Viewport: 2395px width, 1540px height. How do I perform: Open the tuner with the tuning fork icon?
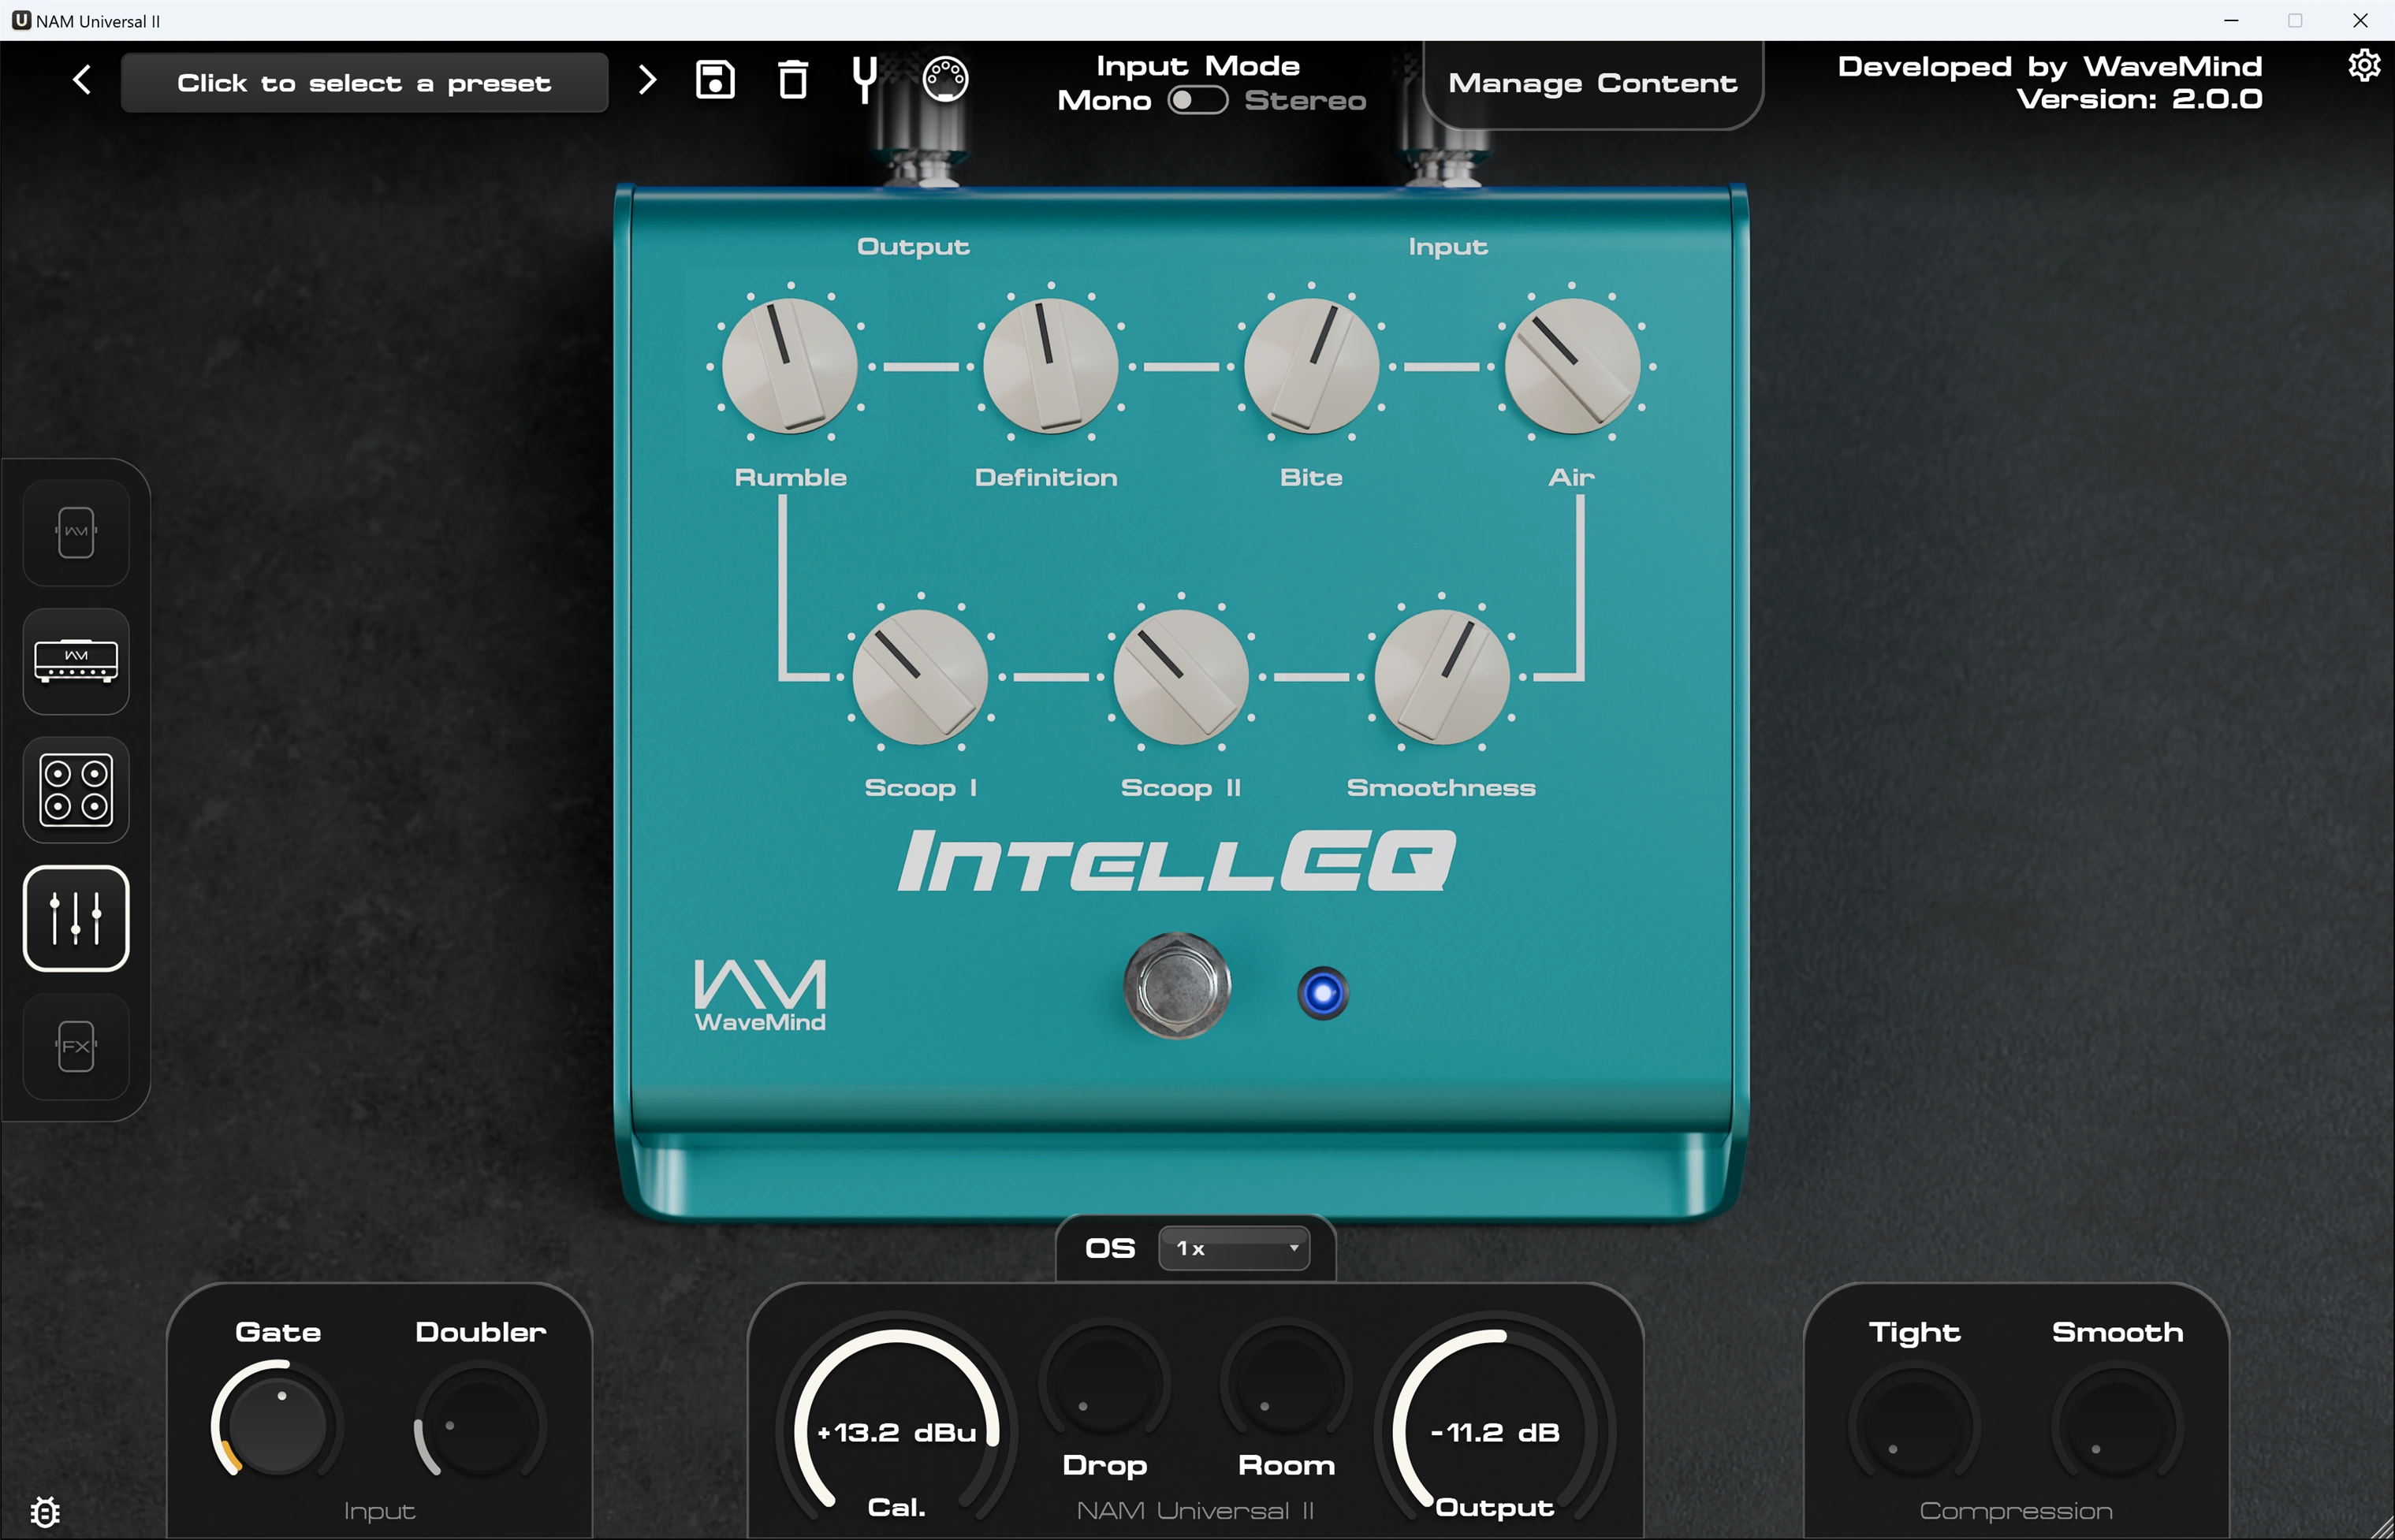[865, 79]
